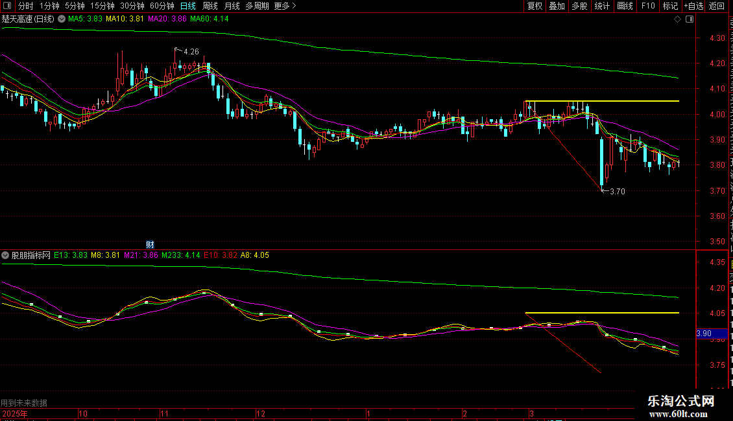Click the M21: 3.86 indicator value
Screen dimensions: 733x421
(x=141, y=255)
